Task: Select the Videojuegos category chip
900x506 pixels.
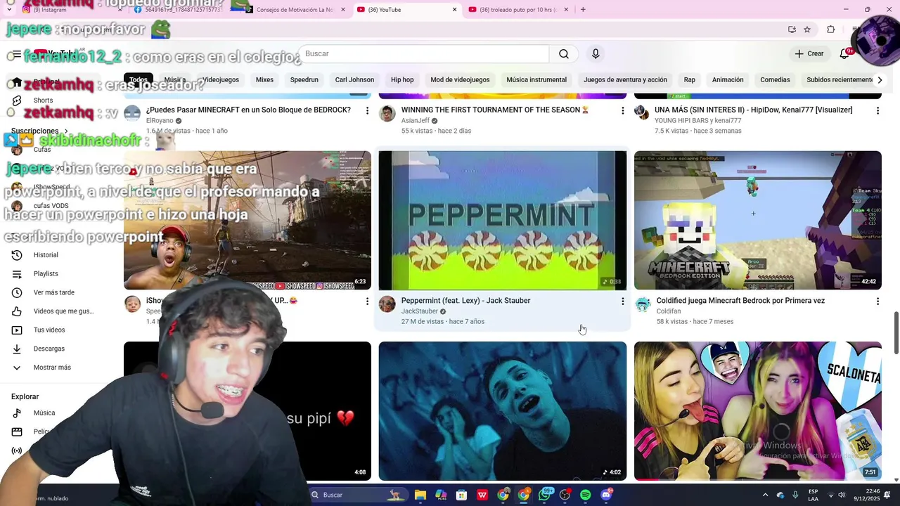Action: 221,80
